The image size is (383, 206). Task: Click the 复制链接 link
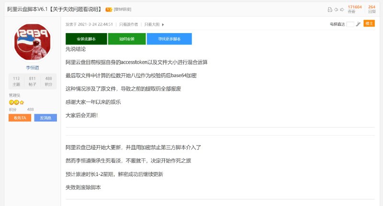tap(123, 10)
